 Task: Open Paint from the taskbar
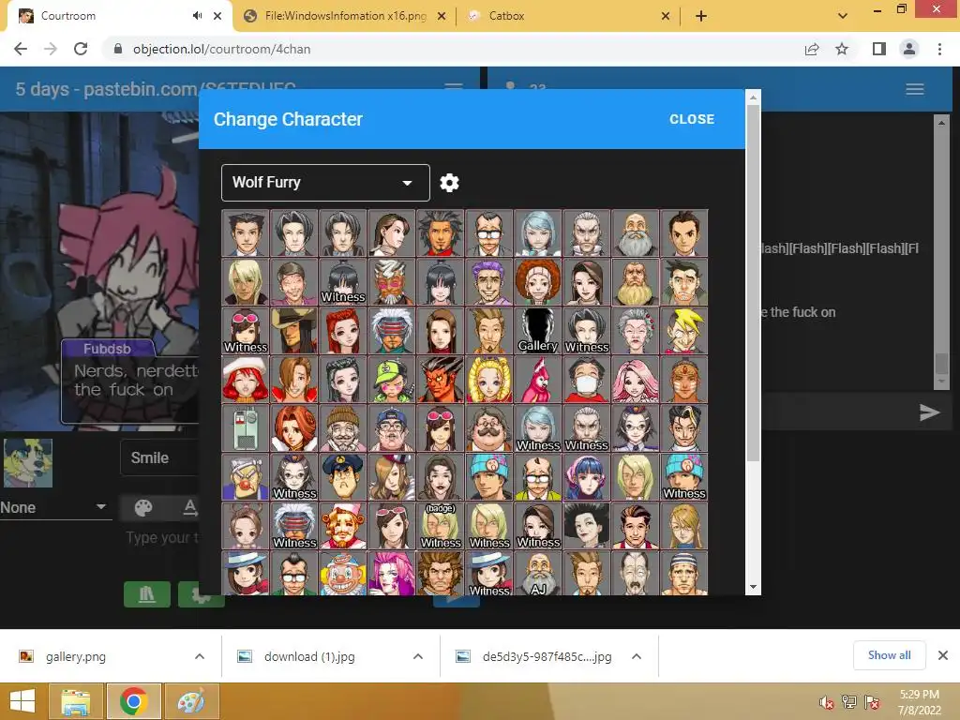(190, 701)
